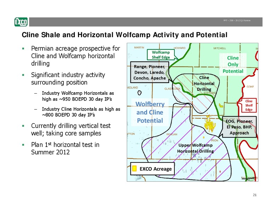Click the 'Cline Horizontal Drilling' map label
The width and height of the screenshot is (275, 212).
point(204,83)
